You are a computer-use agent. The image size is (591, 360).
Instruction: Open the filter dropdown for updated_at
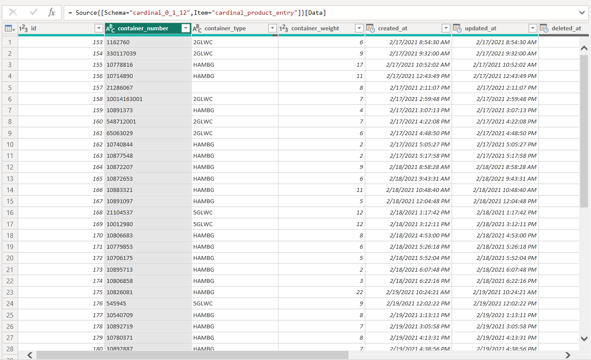click(x=533, y=29)
